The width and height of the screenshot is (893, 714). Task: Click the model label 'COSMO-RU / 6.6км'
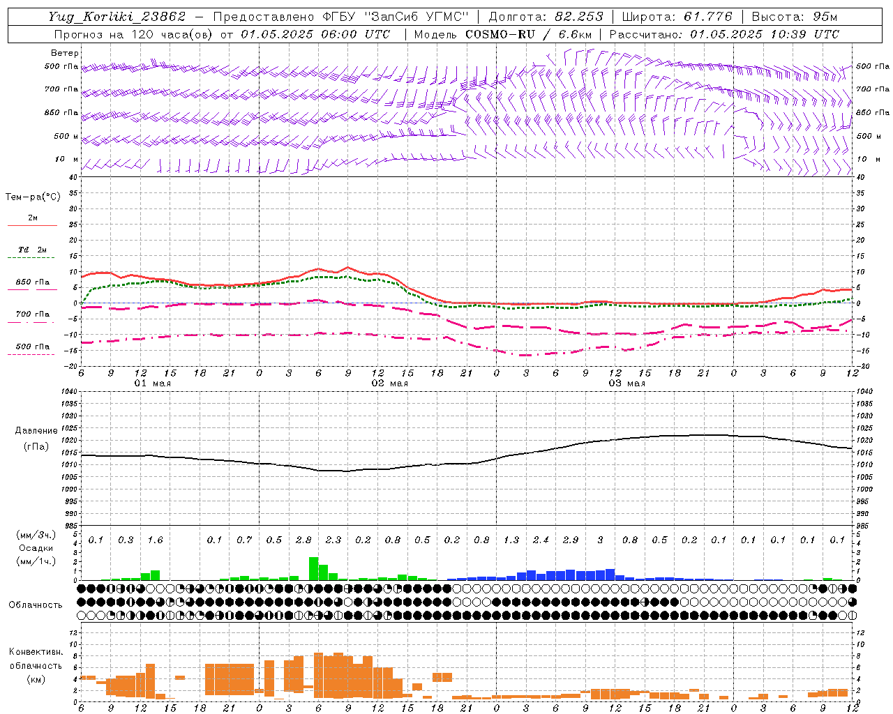[x=530, y=34]
